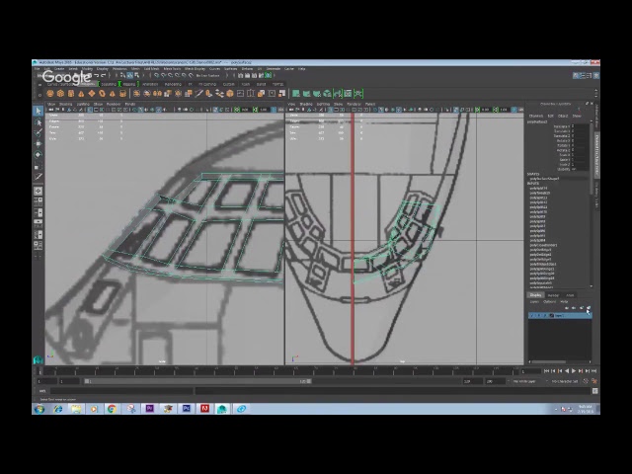Click the playback range slider bar
The height and width of the screenshot is (474, 632).
pyautogui.click(x=198, y=381)
